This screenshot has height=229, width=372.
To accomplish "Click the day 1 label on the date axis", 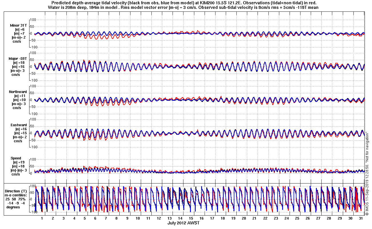I will [x=42, y=218].
